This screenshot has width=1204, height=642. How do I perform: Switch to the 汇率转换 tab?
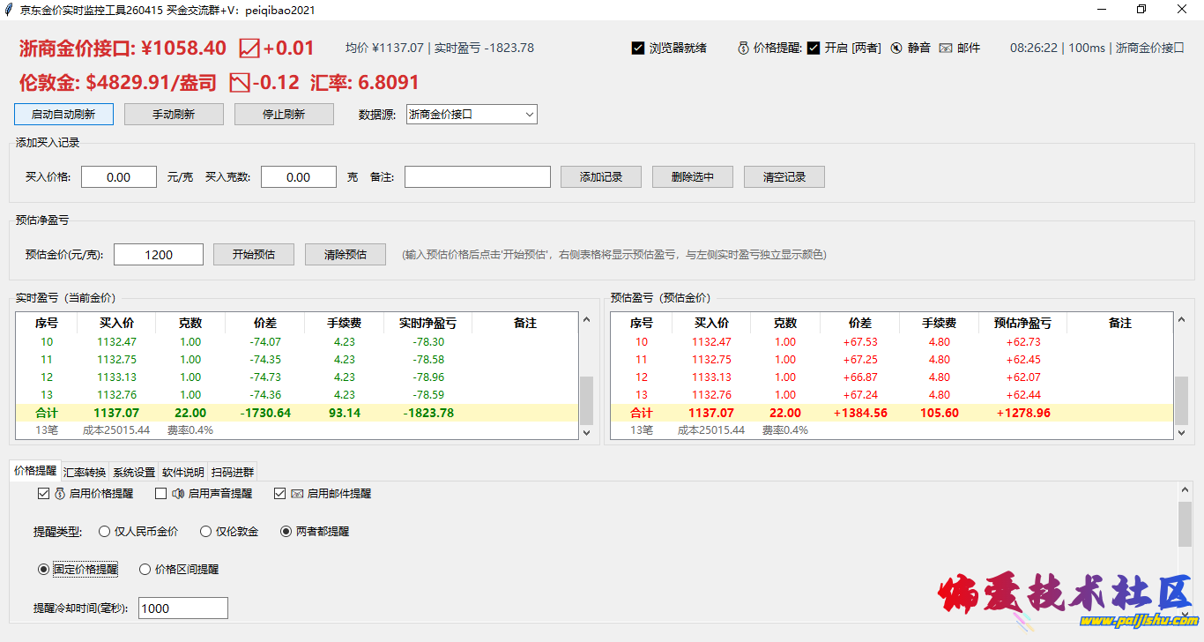point(85,472)
